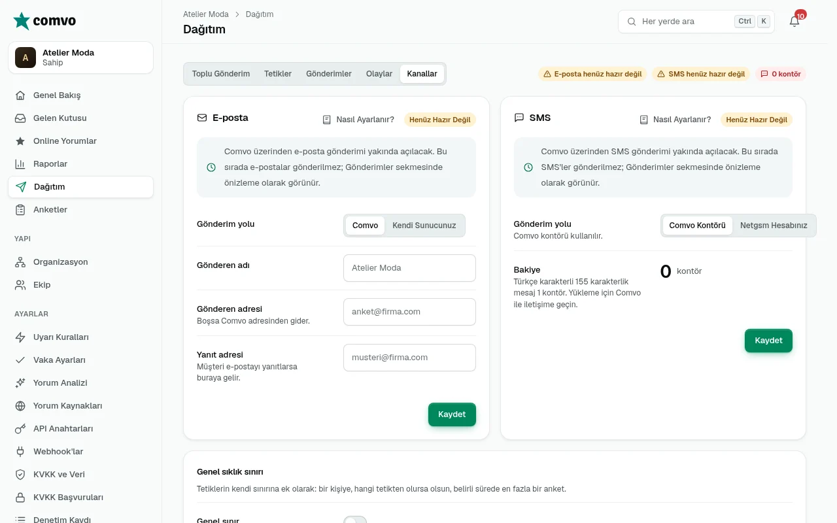Image resolution: width=837 pixels, height=523 pixels.
Task: Open the Tetikler tab
Action: pyautogui.click(x=278, y=74)
